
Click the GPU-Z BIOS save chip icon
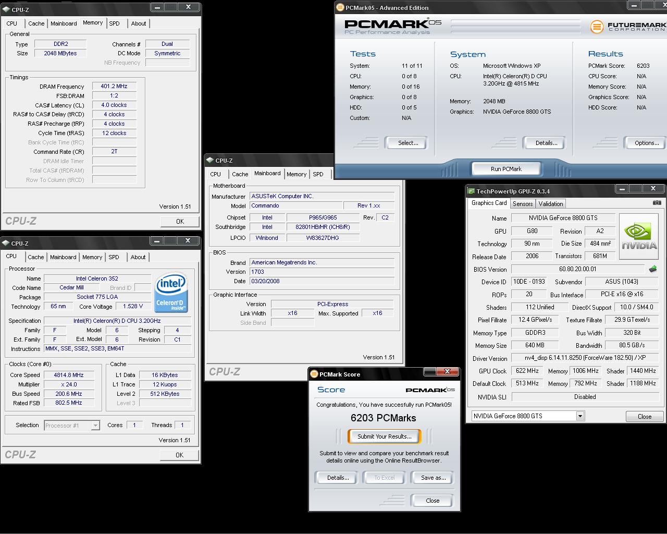(x=653, y=269)
